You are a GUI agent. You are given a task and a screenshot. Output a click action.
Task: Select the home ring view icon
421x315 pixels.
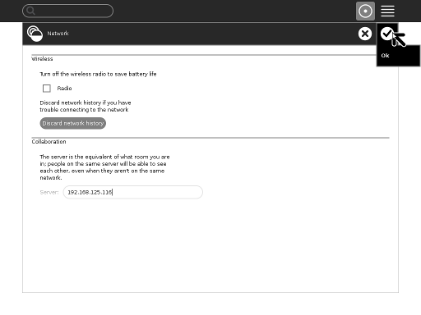(365, 11)
